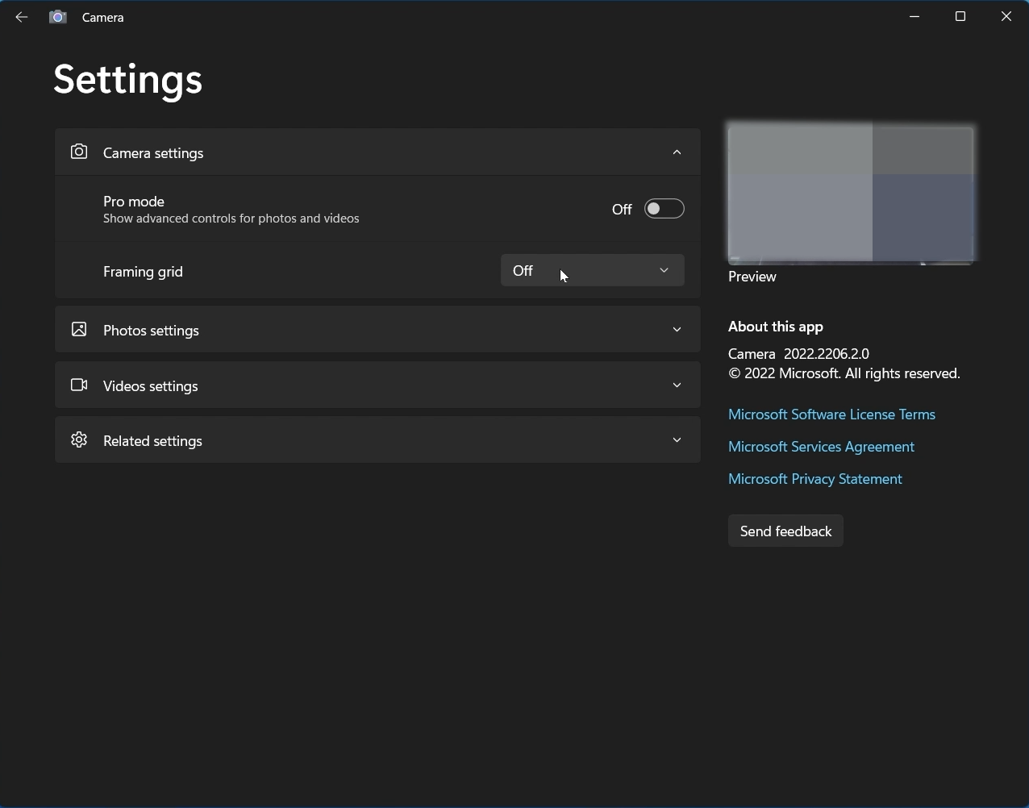Click the Send feedback button
The width and height of the screenshot is (1029, 808).
(x=785, y=531)
